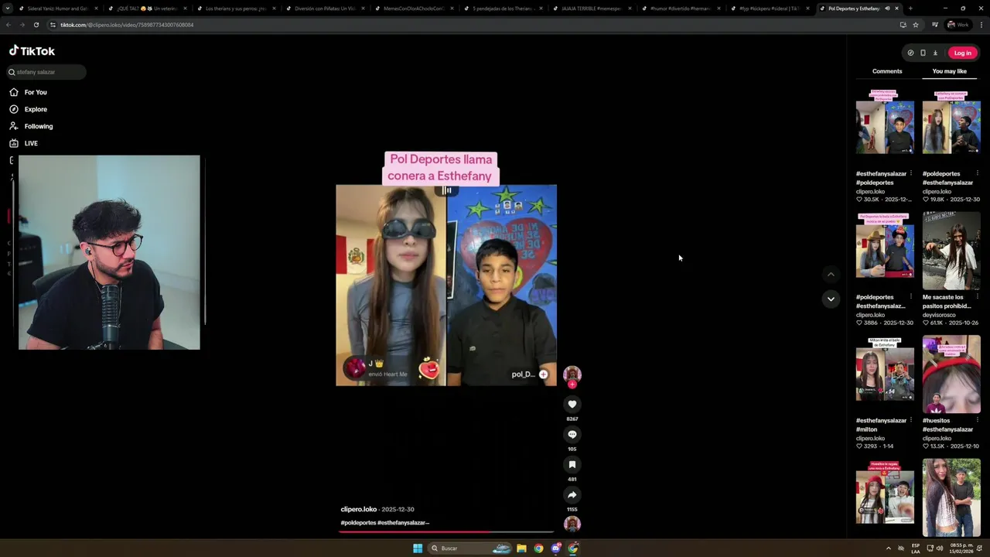Click the browser back arrow
990x557 pixels.
pyautogui.click(x=9, y=25)
